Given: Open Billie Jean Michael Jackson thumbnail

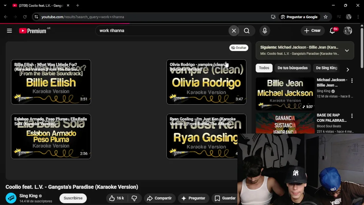Looking at the screenshot, I should tap(285, 94).
